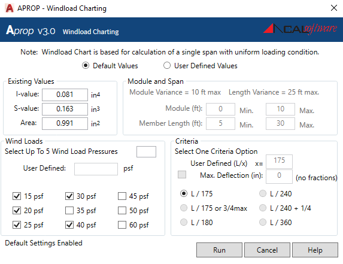This screenshot has width=343, height=264.
Task: Uncheck the 40 psf checkbox
Action: 69,225
